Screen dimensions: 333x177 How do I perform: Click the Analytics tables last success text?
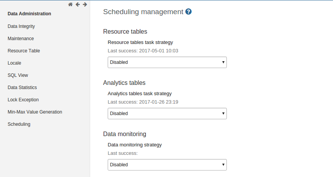pyautogui.click(x=143, y=102)
